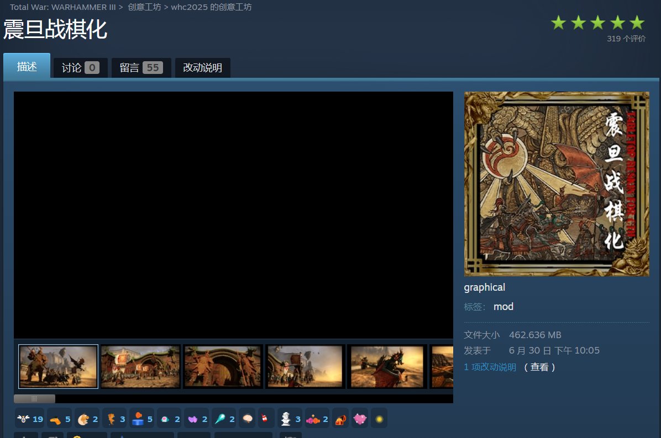Click the glowing yellow orb award badge
The width and height of the screenshot is (661, 438).
[x=379, y=419]
